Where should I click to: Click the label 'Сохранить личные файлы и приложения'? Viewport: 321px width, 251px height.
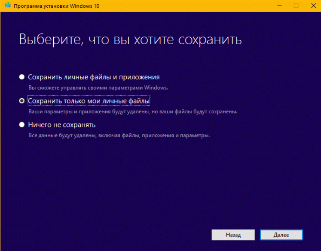tap(94, 77)
